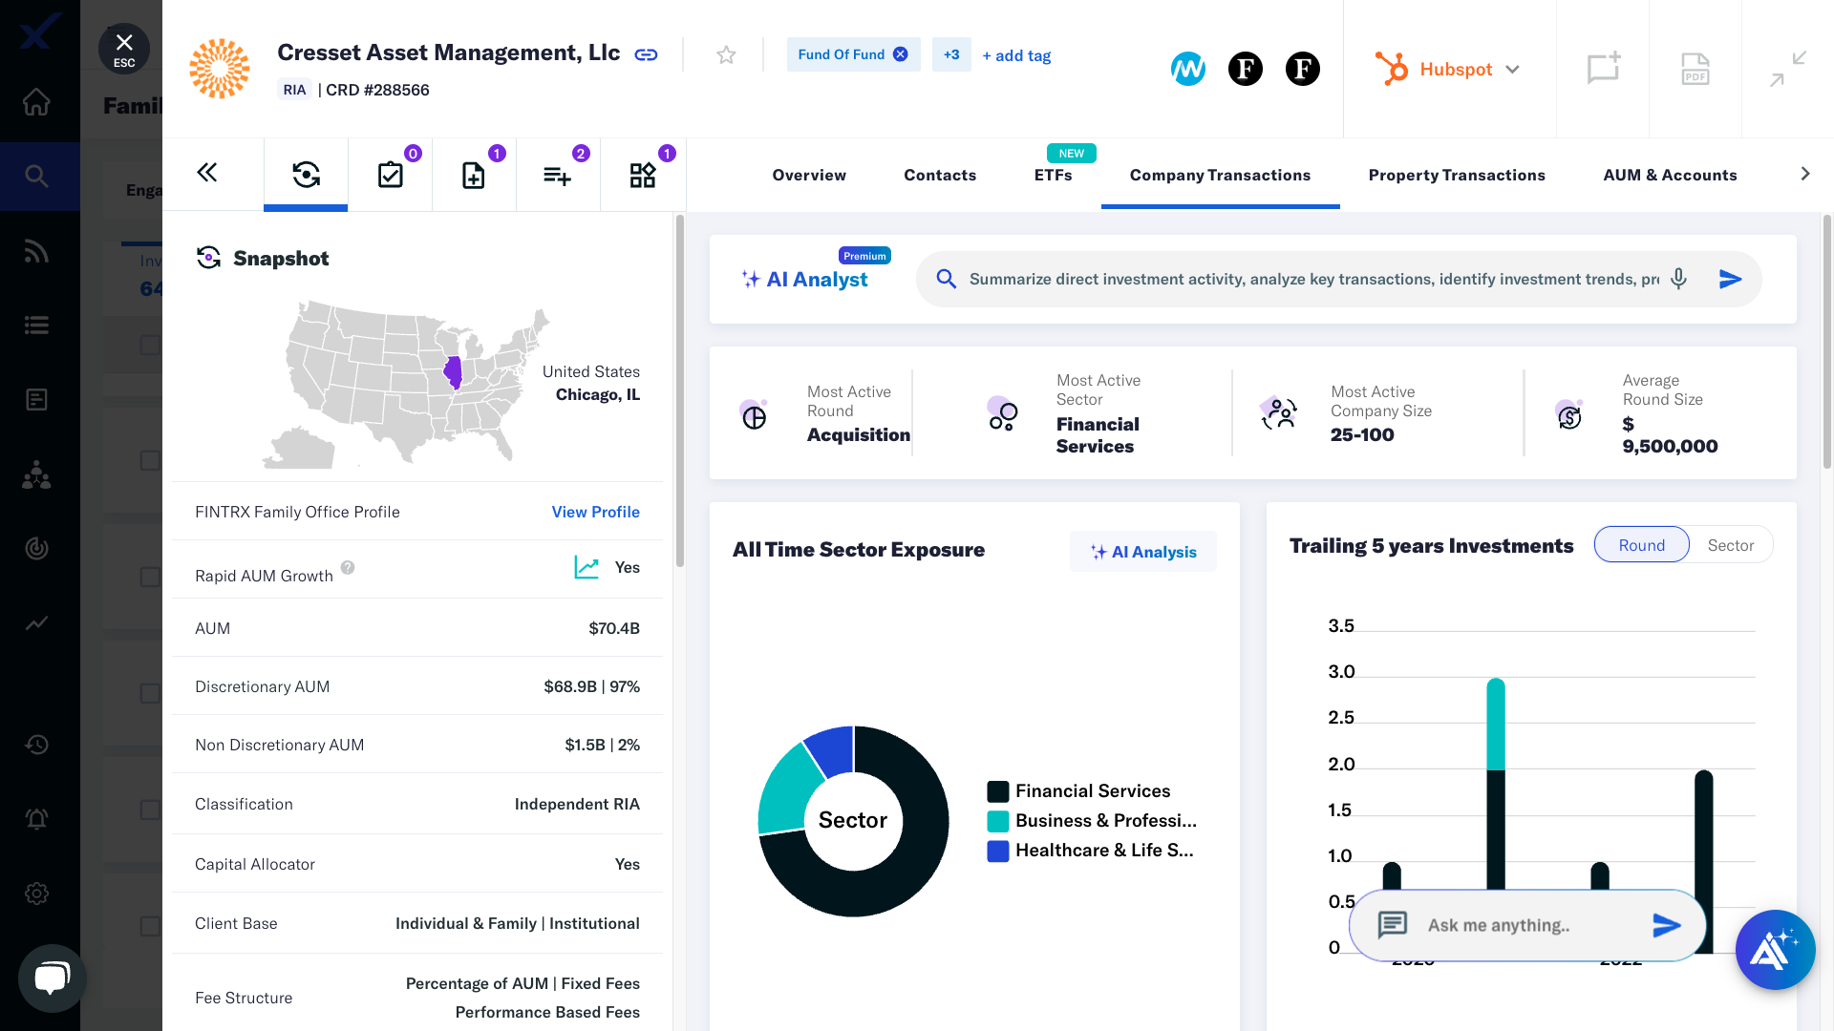
Task: Select Sector toggle for trailing investments
Action: (x=1730, y=545)
